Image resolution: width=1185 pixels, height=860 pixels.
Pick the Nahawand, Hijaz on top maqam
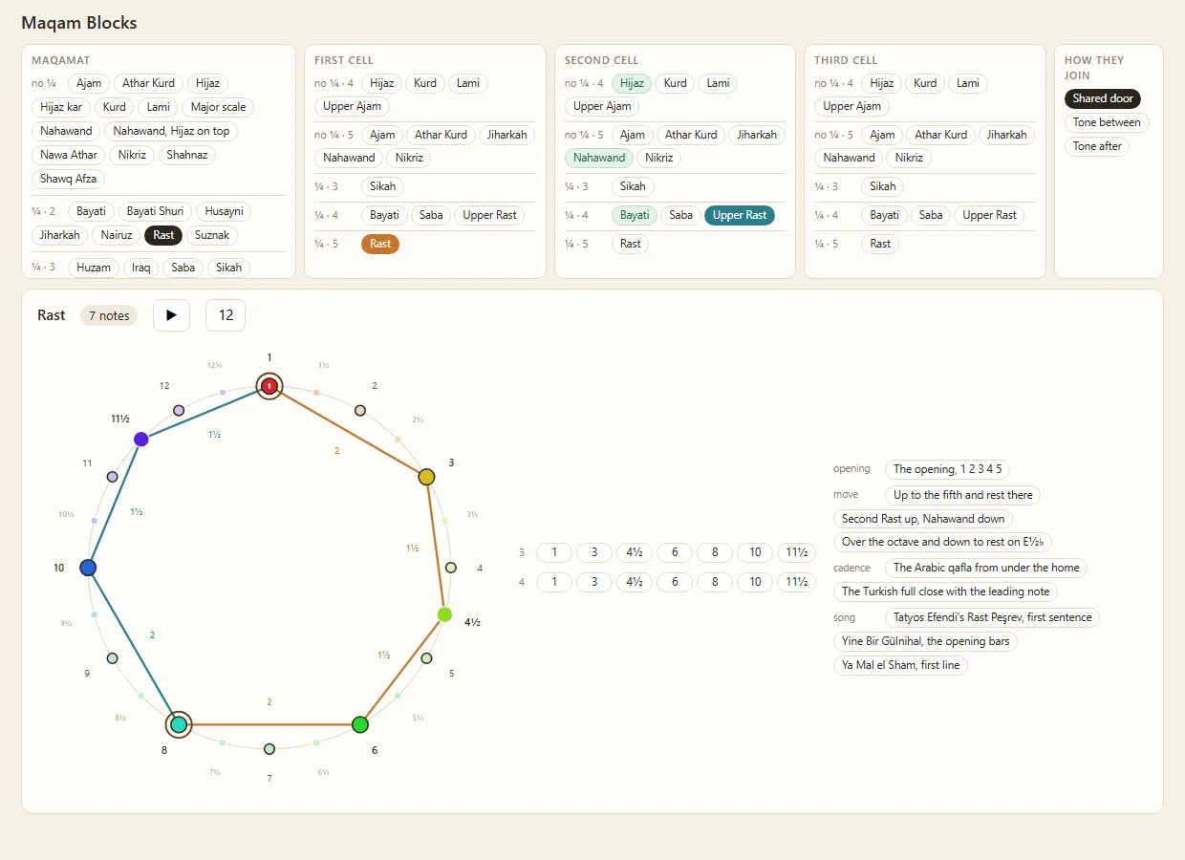point(172,131)
